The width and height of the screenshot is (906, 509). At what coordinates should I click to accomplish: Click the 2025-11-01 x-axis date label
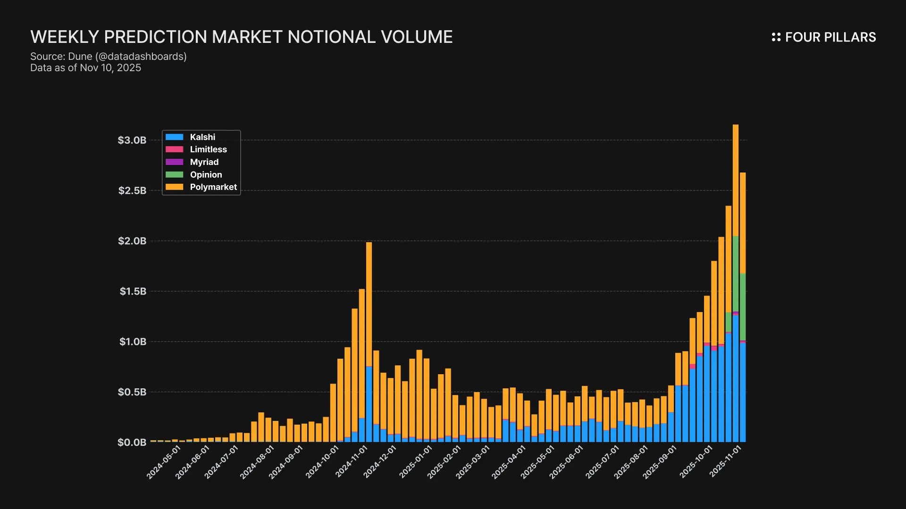click(x=726, y=461)
